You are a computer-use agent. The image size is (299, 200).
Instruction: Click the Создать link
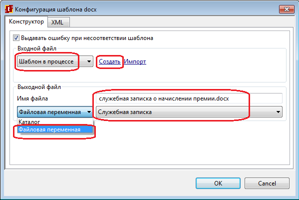[109, 61]
